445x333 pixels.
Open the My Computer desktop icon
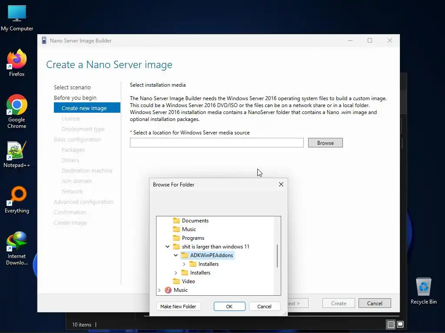pos(17,18)
